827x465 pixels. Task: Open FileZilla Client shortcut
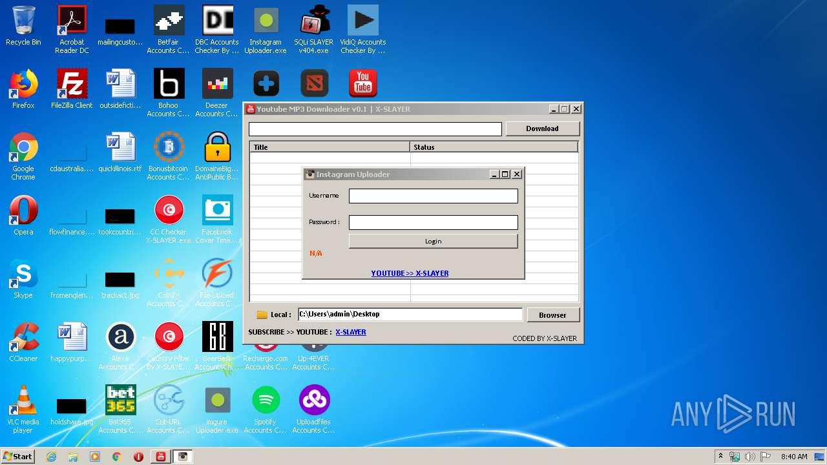[x=72, y=90]
